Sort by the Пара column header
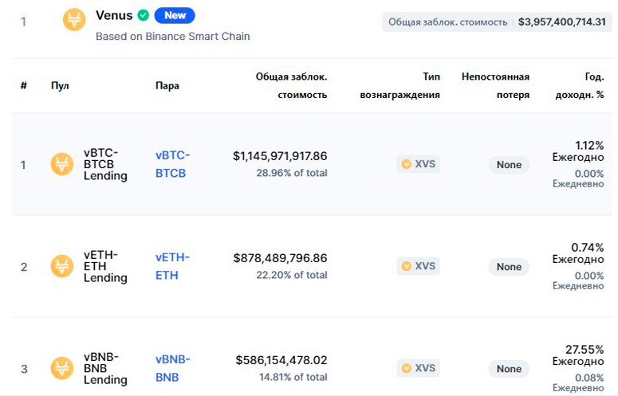Screen dimensions: 618x396 pyautogui.click(x=167, y=85)
